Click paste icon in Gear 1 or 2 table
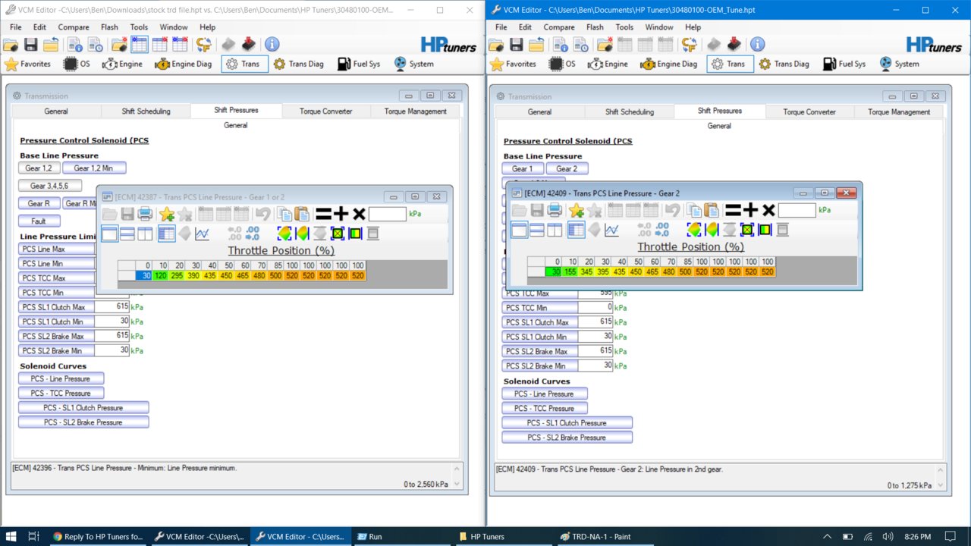The image size is (971, 546). click(x=301, y=214)
